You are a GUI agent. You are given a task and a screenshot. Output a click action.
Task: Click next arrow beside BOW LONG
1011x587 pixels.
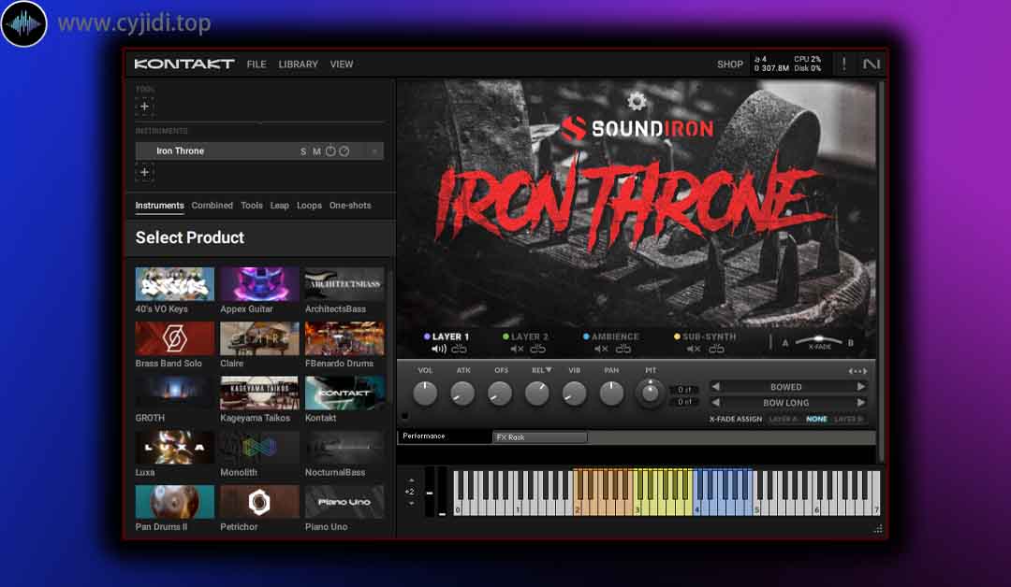click(x=861, y=402)
